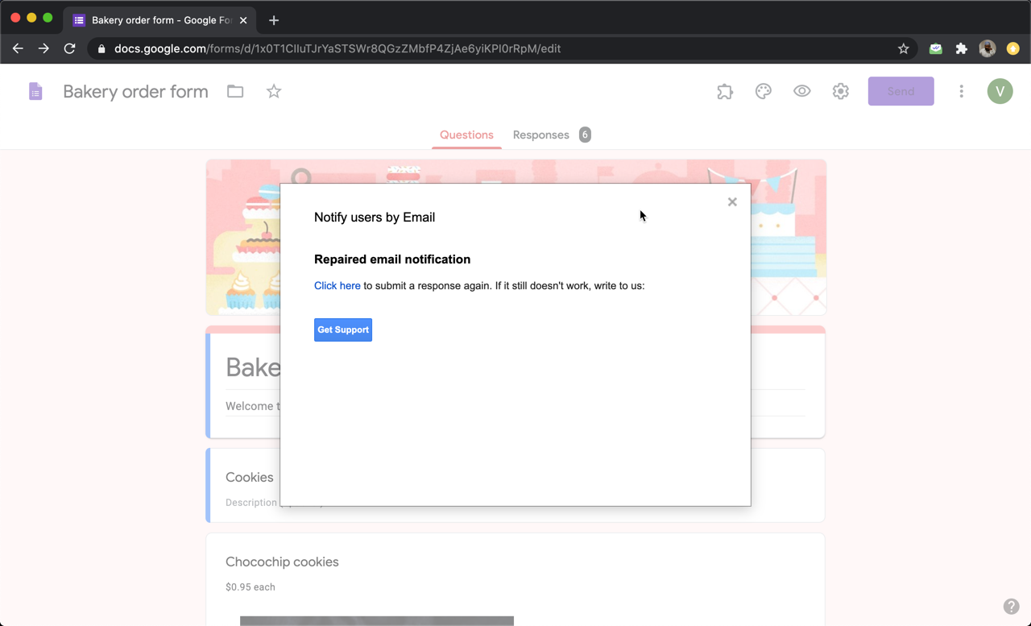Customize theme with the palette icon
This screenshot has width=1031, height=626.
[x=763, y=91]
